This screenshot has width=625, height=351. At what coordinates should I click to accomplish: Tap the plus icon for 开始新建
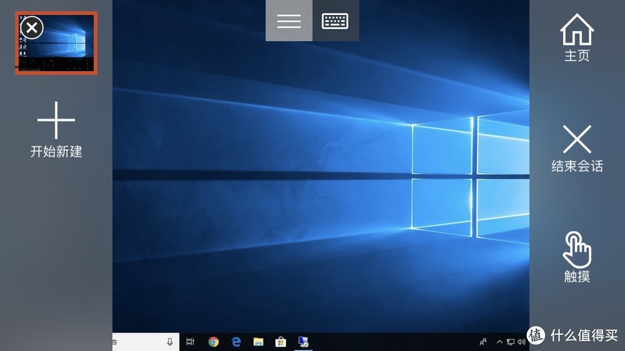click(56, 120)
